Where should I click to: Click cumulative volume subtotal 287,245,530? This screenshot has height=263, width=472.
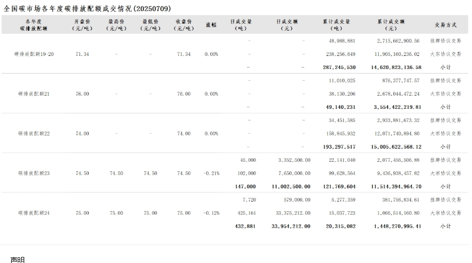click(x=339, y=67)
